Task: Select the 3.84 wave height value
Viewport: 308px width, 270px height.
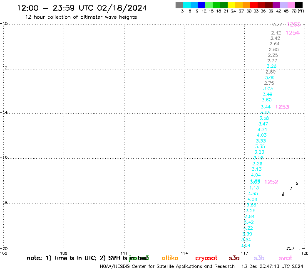Action: click(x=250, y=216)
